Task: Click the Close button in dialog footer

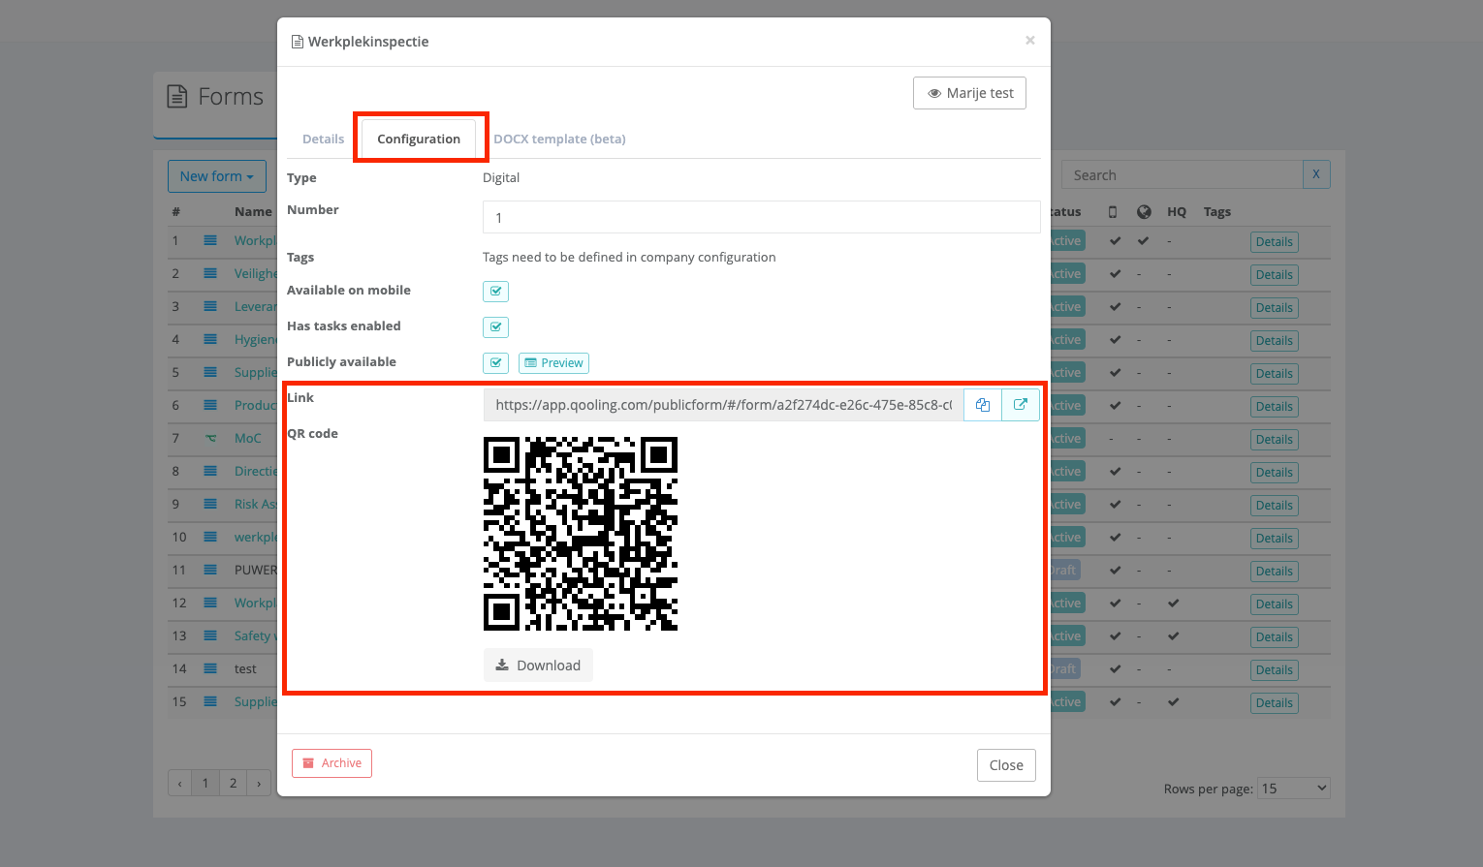Action: (1006, 765)
